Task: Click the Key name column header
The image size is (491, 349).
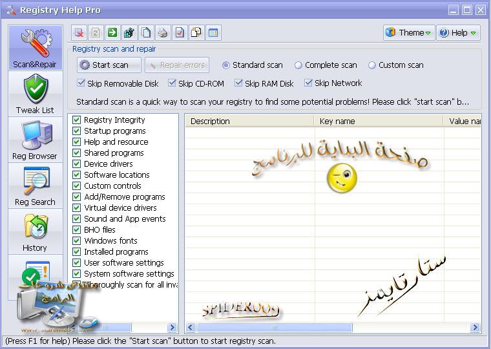Action: click(379, 122)
